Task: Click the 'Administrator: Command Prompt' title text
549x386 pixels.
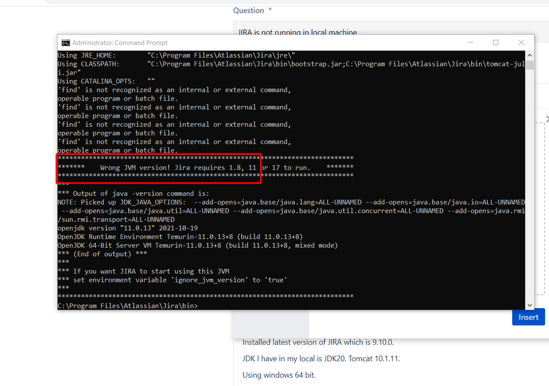Action: pos(120,43)
